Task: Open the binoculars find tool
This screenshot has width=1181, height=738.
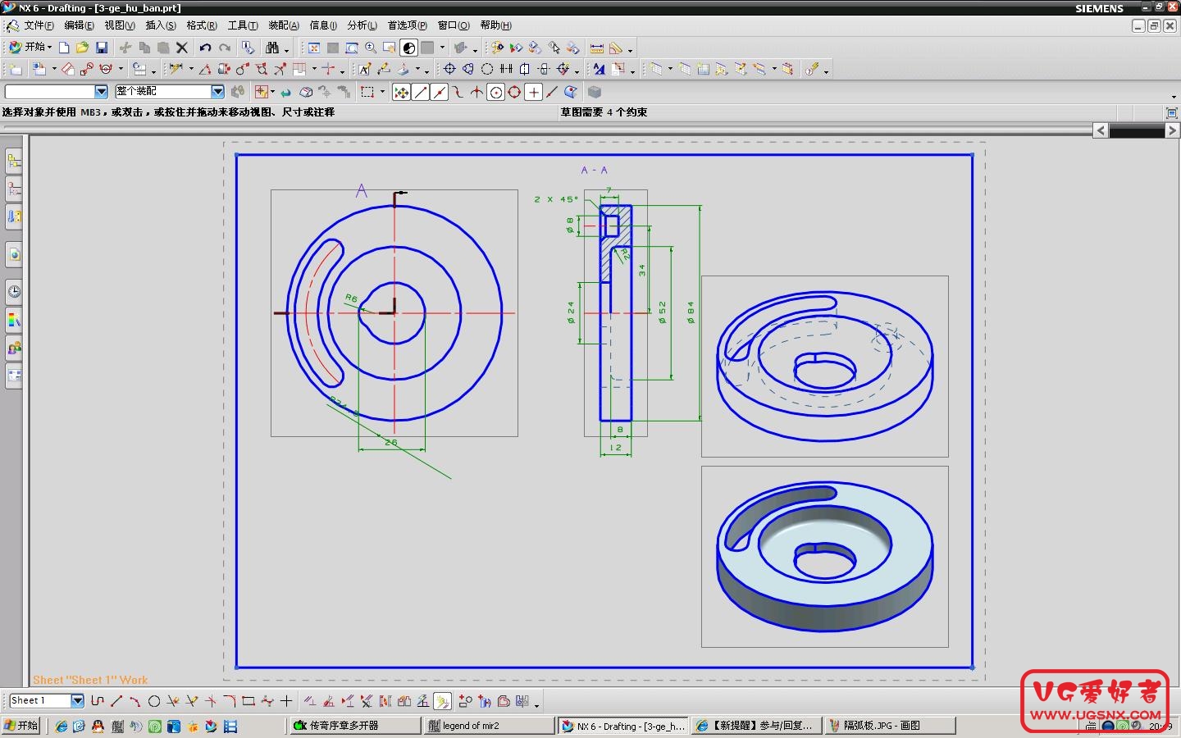Action: click(x=272, y=48)
